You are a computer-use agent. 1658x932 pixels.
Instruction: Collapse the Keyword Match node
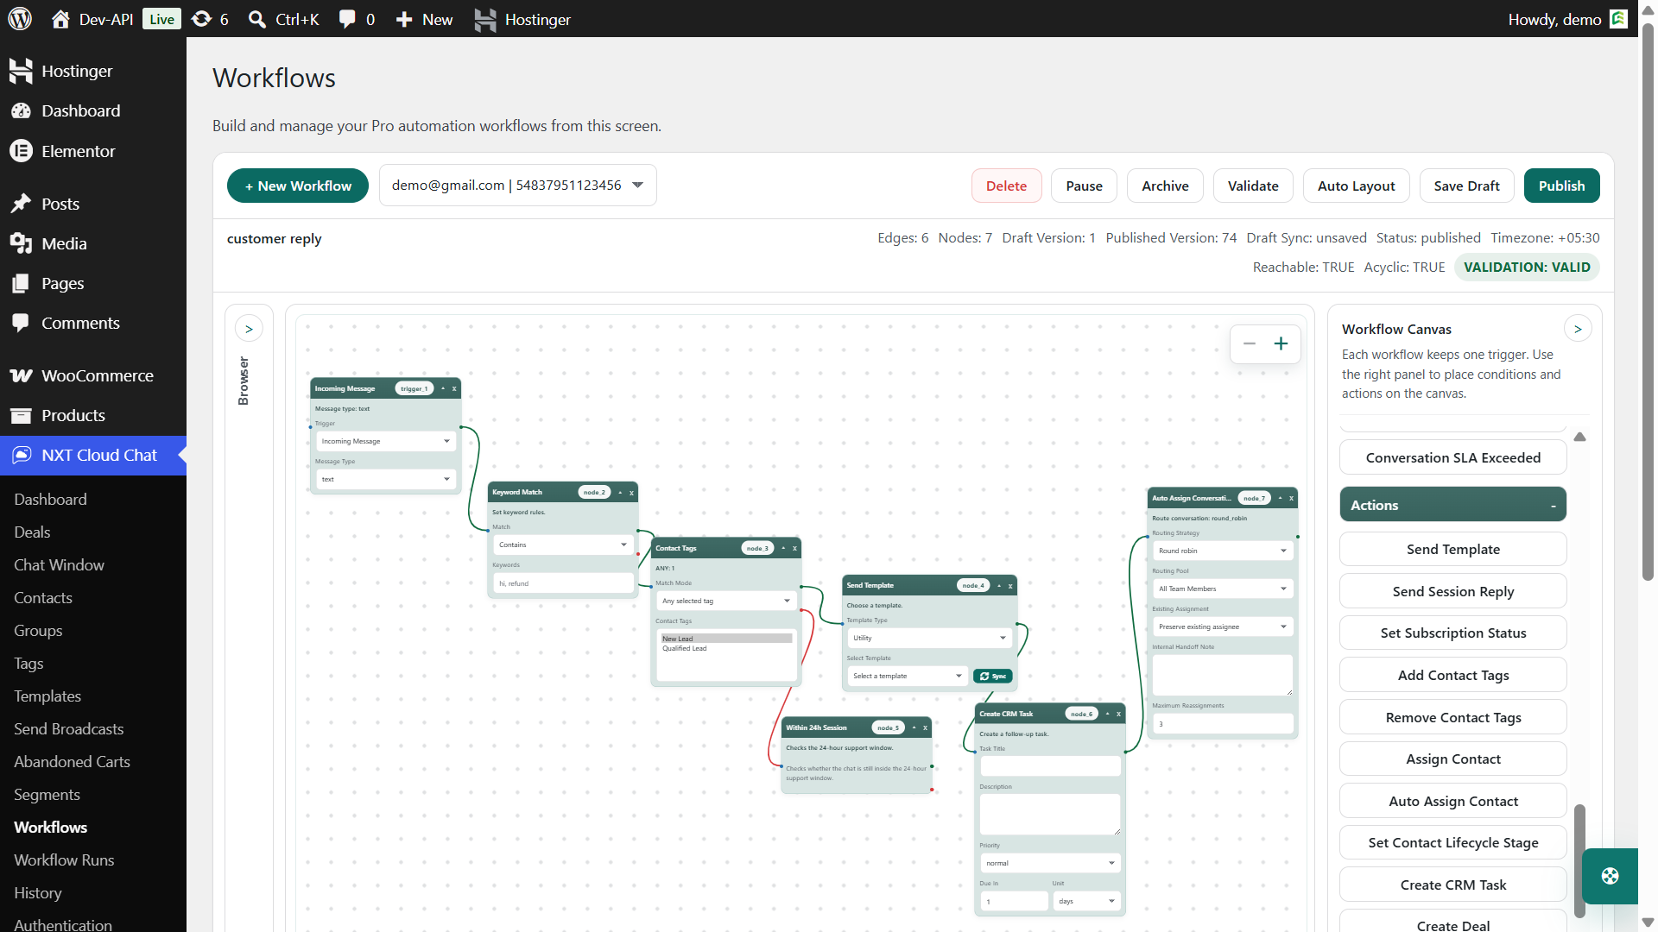point(620,493)
